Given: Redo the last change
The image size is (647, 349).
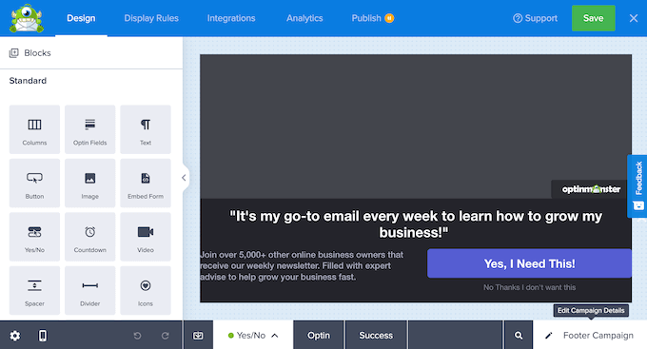Looking at the screenshot, I should pyautogui.click(x=165, y=336).
